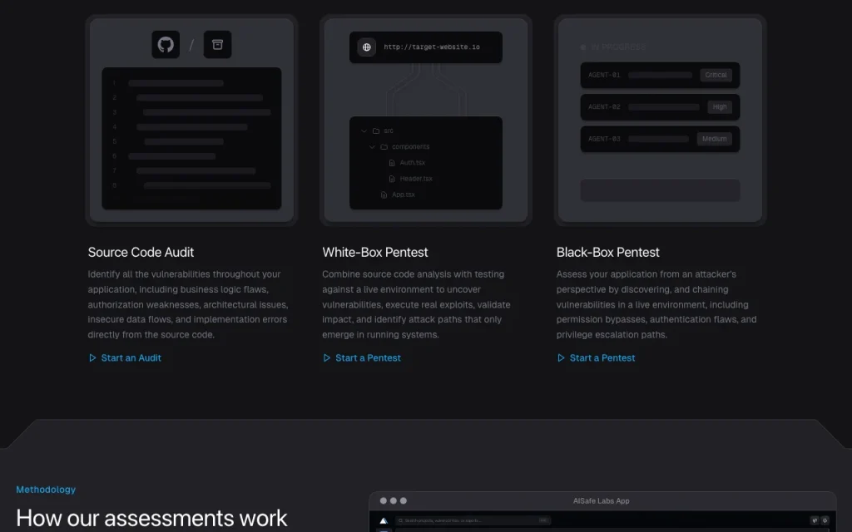Click the AGENT-03 progress bar
Viewport: 852px width, 532px height.
[x=659, y=139]
